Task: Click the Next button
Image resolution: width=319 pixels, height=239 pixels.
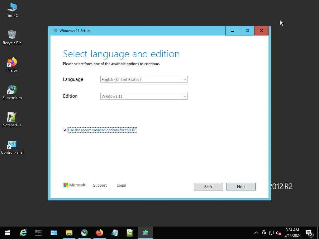Action: pos(241,187)
